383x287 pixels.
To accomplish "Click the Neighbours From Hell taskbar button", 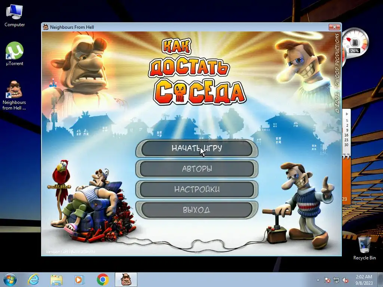I will pos(126,280).
